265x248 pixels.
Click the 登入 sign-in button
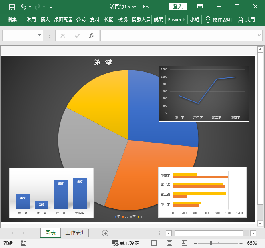pyautogui.click(x=178, y=7)
